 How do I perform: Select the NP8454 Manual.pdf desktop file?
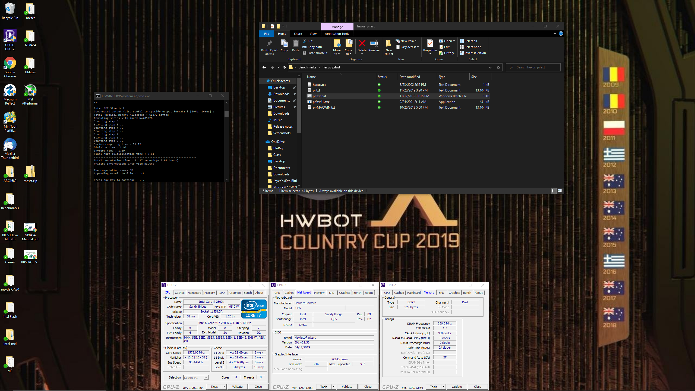coord(30,232)
